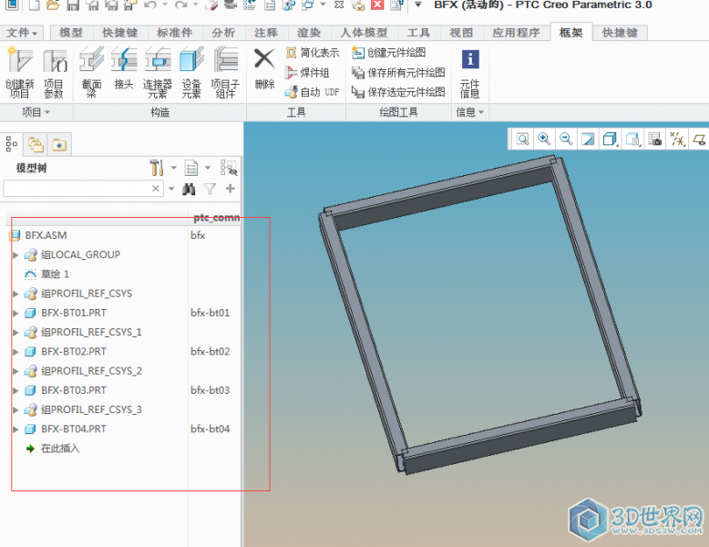
Task: Select the Joint (接头) tool
Action: [x=124, y=67]
